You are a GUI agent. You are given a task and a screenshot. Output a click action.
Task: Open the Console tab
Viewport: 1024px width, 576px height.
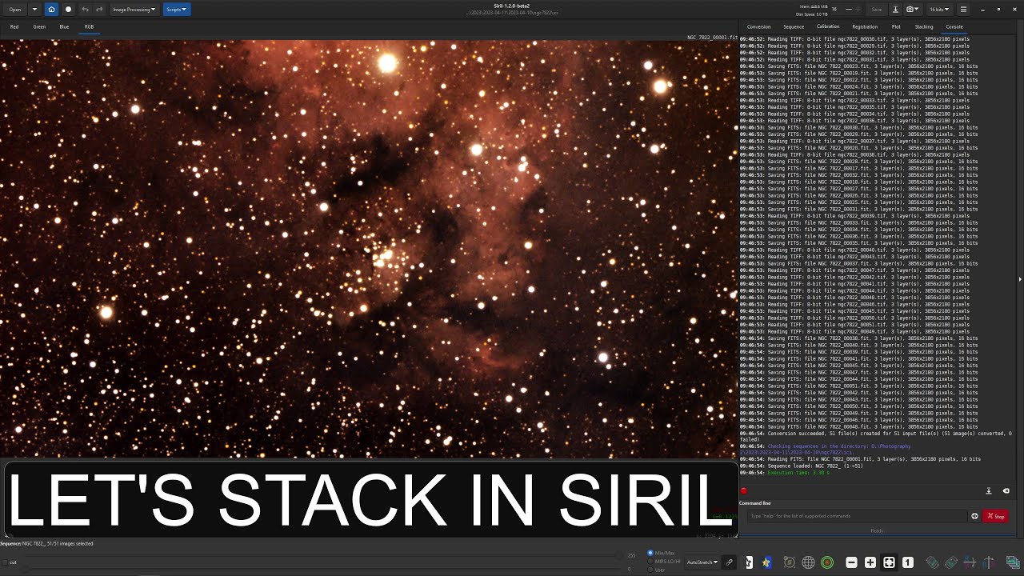pyautogui.click(x=954, y=26)
